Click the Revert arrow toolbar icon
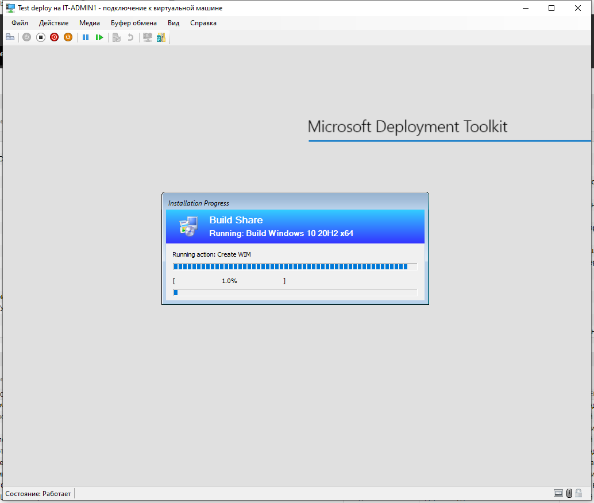Screen dimensions: 594x503 [130, 37]
